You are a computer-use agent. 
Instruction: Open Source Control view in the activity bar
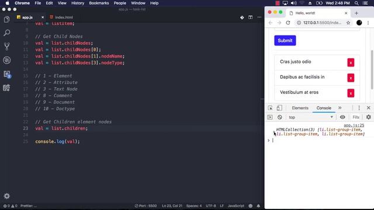click(6, 46)
